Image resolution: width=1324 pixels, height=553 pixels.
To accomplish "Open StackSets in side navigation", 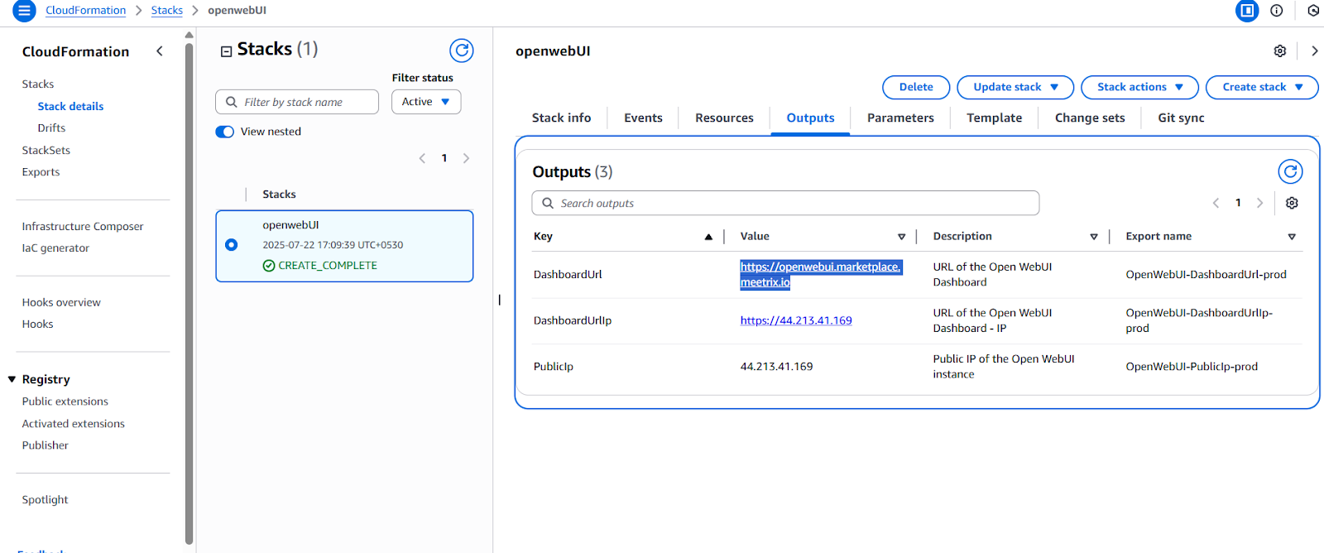I will pyautogui.click(x=46, y=150).
